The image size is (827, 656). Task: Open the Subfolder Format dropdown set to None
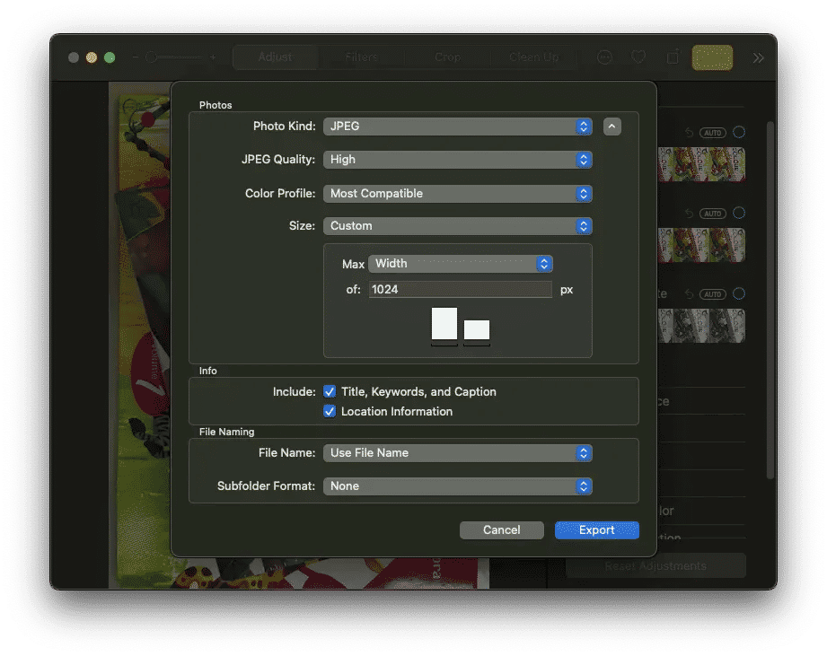[x=457, y=485]
